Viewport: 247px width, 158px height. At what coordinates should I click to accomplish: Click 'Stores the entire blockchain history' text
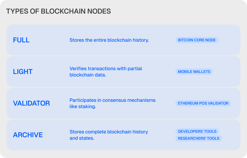109,40
